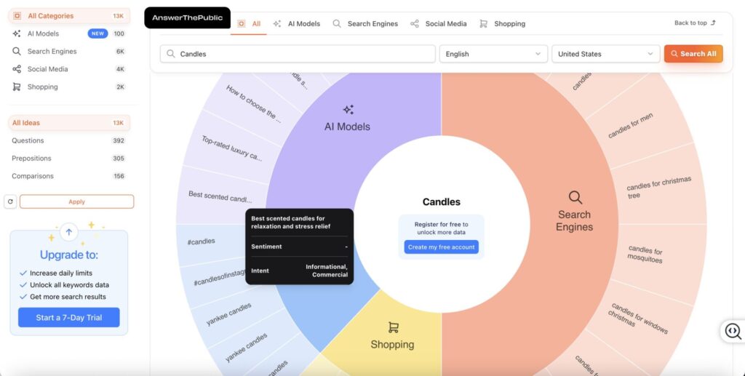Switch to the Search Engines top tab
The image size is (745, 376).
coord(365,24)
